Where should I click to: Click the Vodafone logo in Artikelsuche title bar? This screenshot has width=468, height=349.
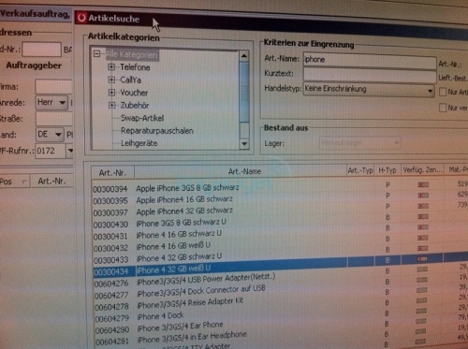(81, 18)
